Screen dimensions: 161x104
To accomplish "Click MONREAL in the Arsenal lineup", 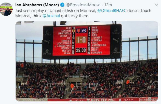I will pyautogui.click(x=66, y=48).
